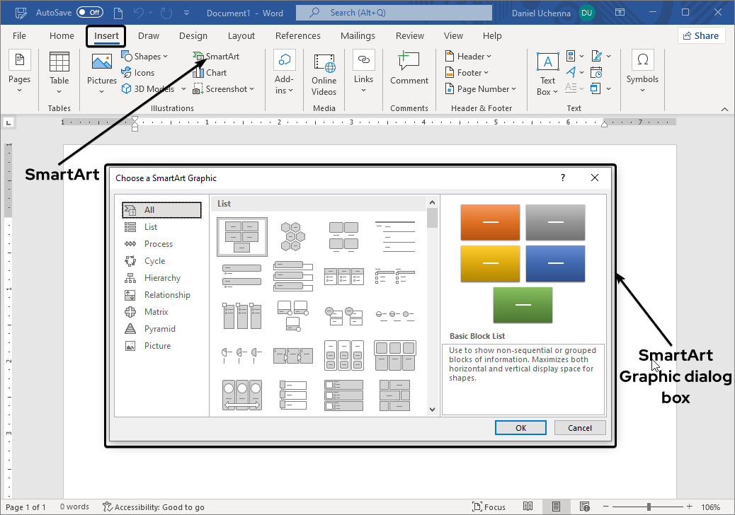Click the help question mark in dialog
The height and width of the screenshot is (515, 735).
coord(563,178)
